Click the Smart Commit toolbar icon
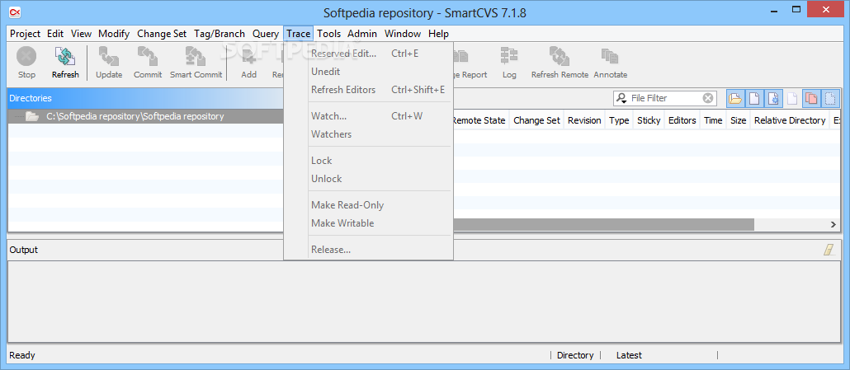 pos(196,56)
